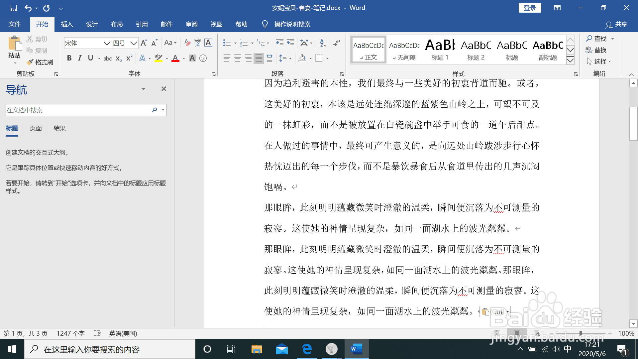Enable center paragraph alignment
Viewport: 638px width, 359px height.
pyautogui.click(x=238, y=58)
